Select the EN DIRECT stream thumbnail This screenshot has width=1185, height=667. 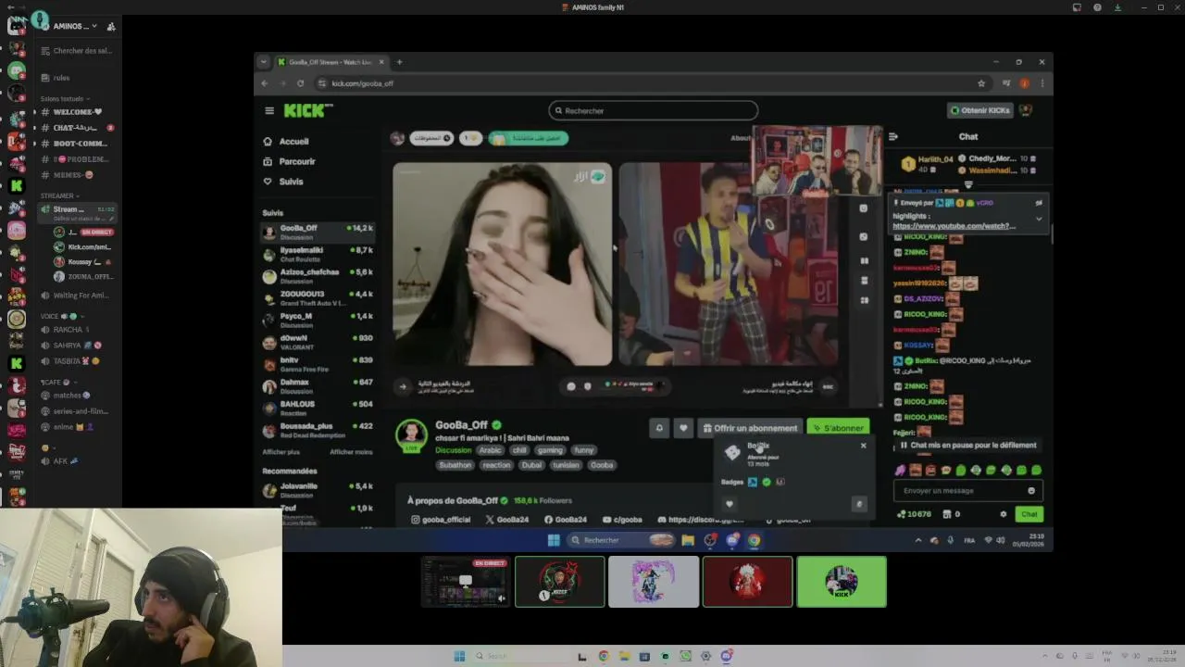(x=466, y=582)
